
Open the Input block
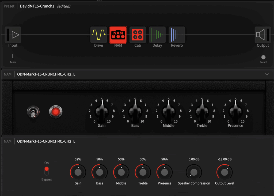(x=13, y=35)
